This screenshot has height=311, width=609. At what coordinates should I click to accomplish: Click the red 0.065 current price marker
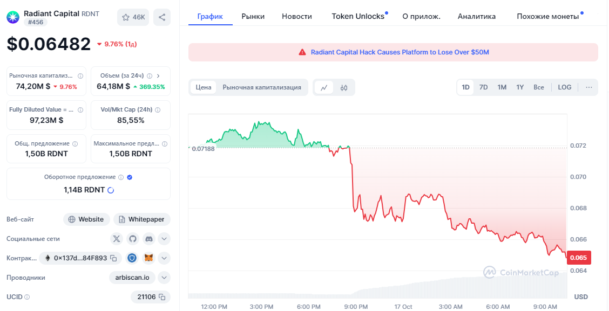tap(579, 258)
